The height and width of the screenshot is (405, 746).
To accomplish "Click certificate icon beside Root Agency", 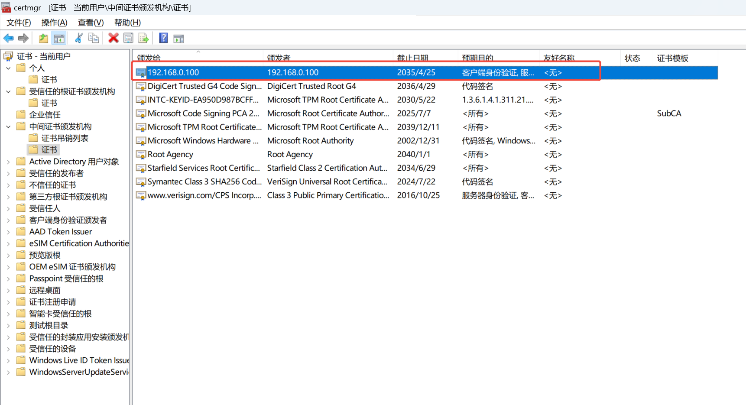I will [141, 155].
